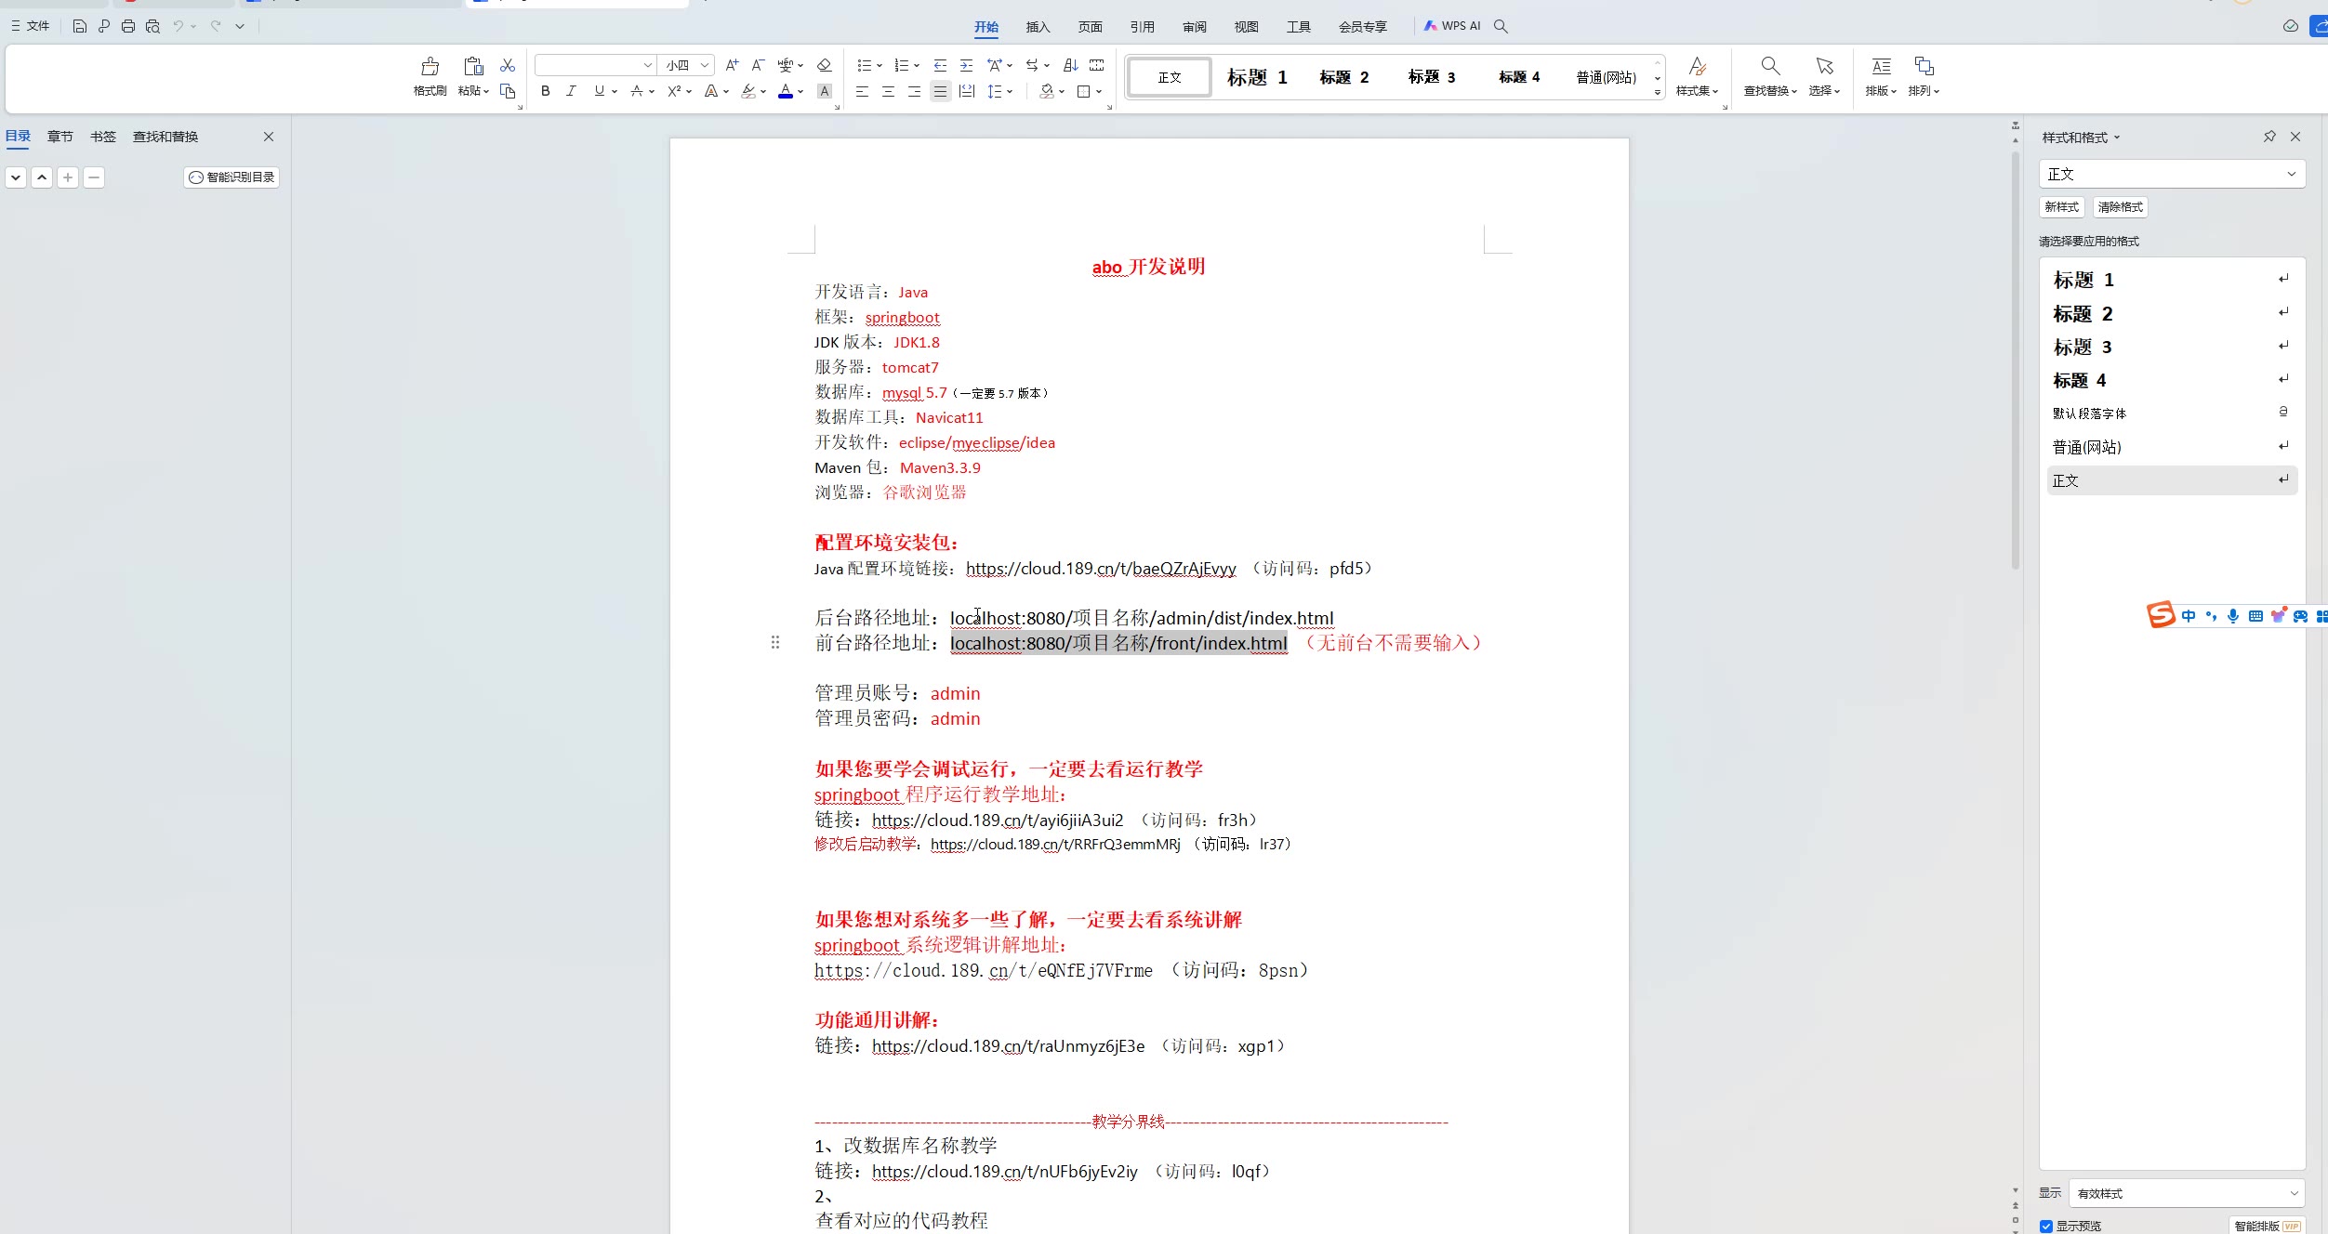Viewport: 2328px width, 1234px height.
Task: Toggle italic formatting
Action: 571,91
